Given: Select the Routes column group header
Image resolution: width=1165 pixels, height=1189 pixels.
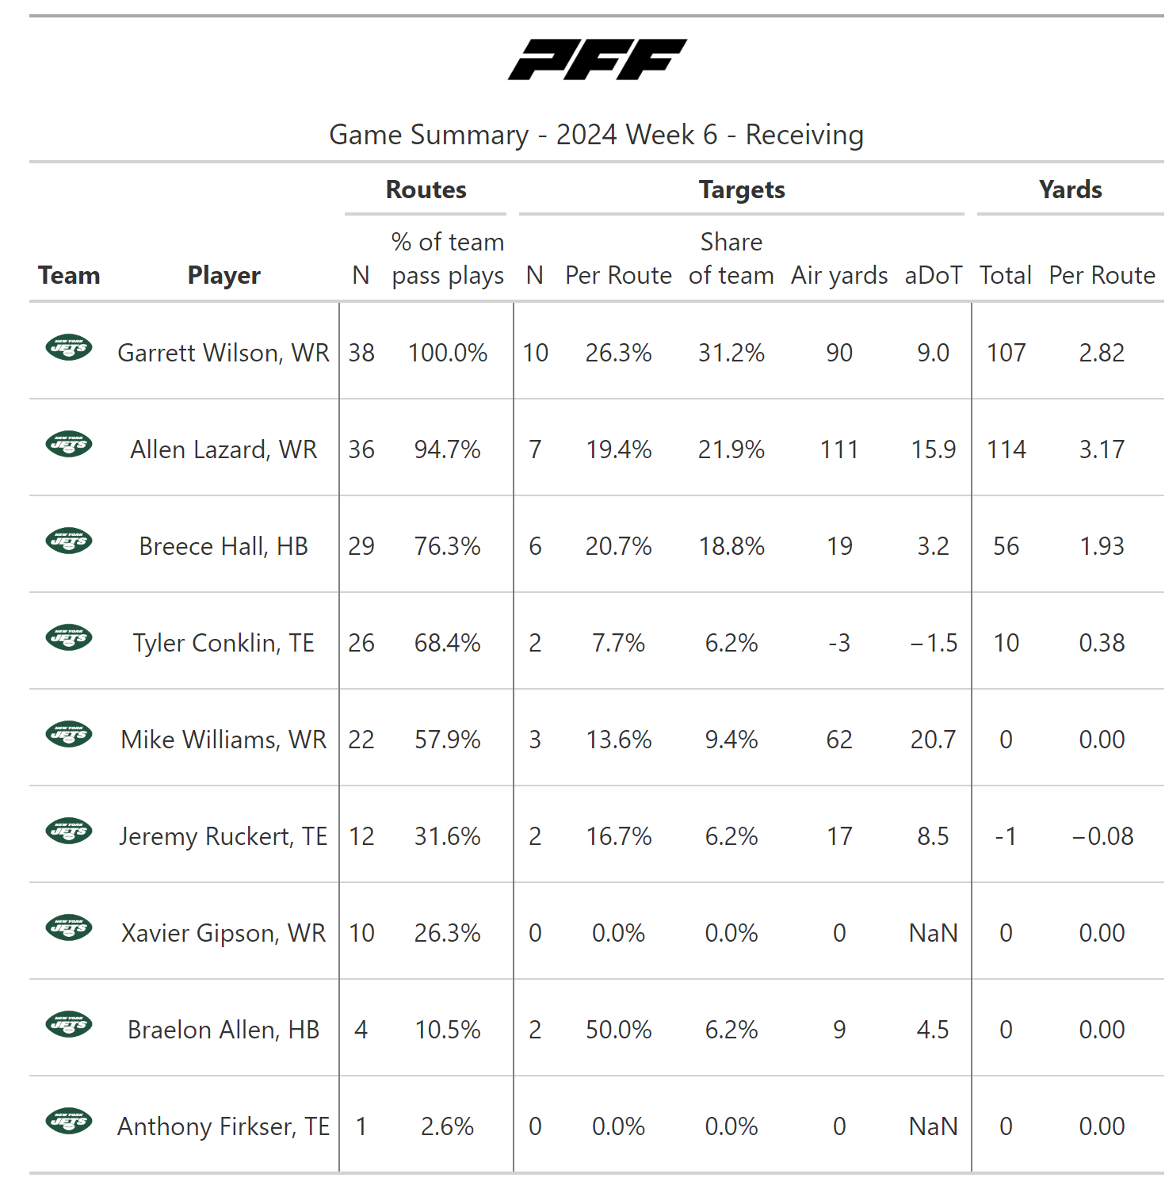Looking at the screenshot, I should click(426, 190).
